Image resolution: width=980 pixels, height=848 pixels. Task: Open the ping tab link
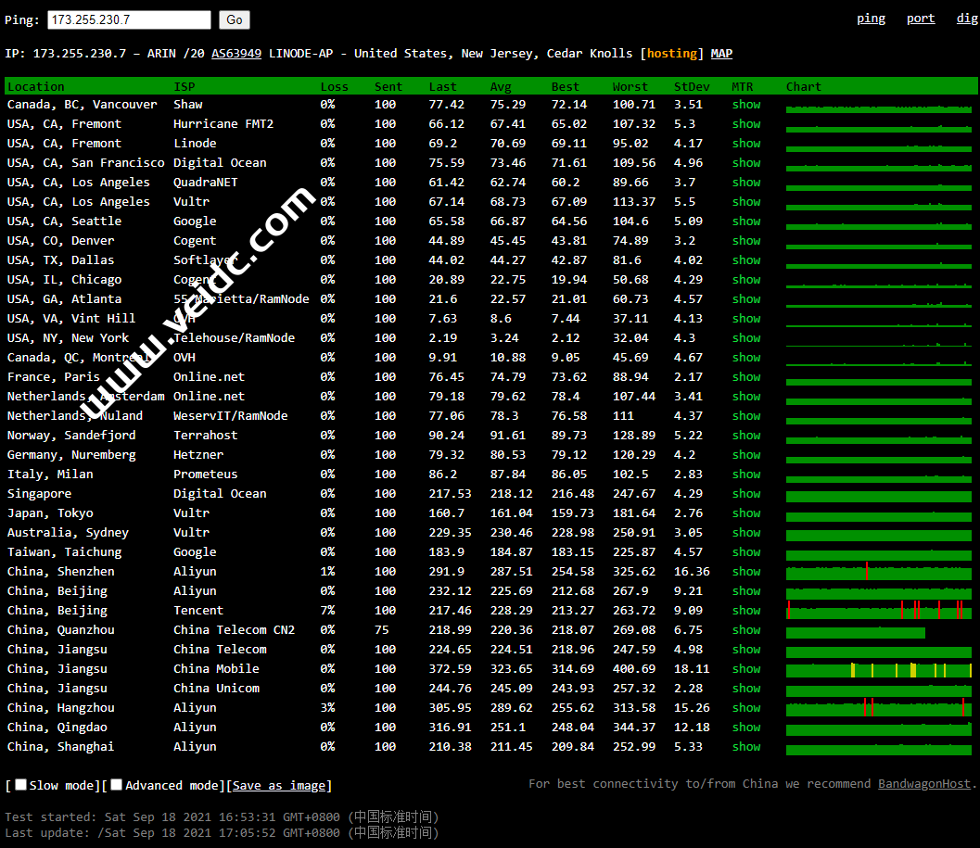click(x=871, y=19)
